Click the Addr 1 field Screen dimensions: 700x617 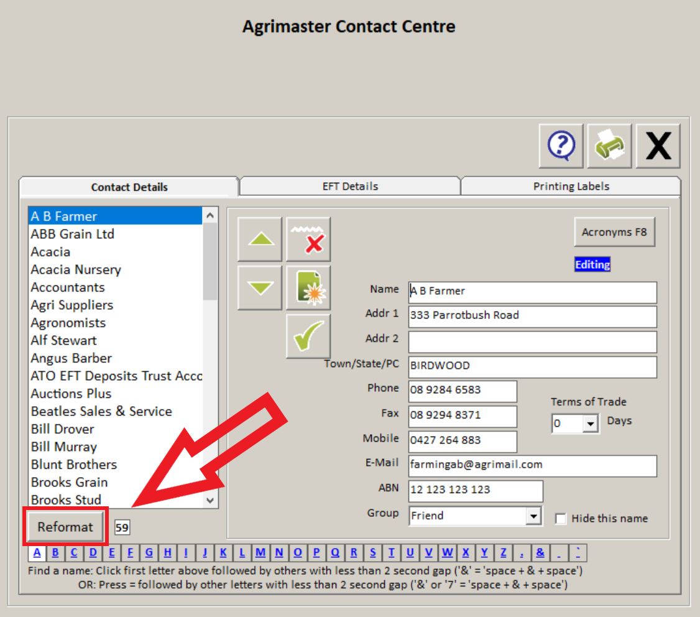click(x=533, y=316)
